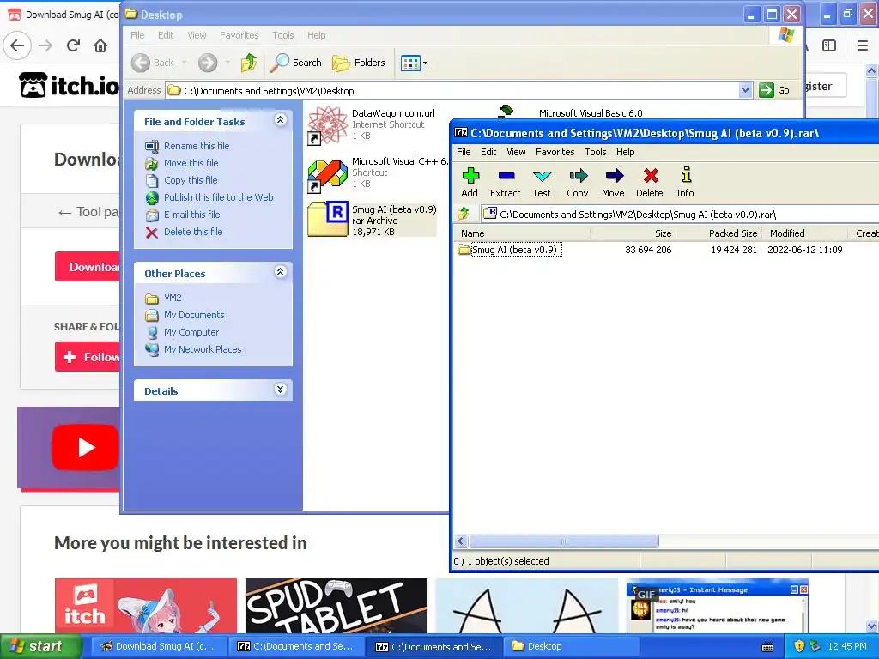This screenshot has width=879, height=659.
Task: Select the Smug AI rar Archive file icon
Action: [327, 219]
